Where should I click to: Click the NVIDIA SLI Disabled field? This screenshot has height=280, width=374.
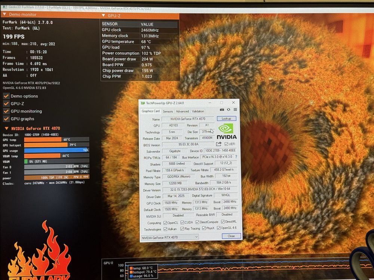pos(178,215)
